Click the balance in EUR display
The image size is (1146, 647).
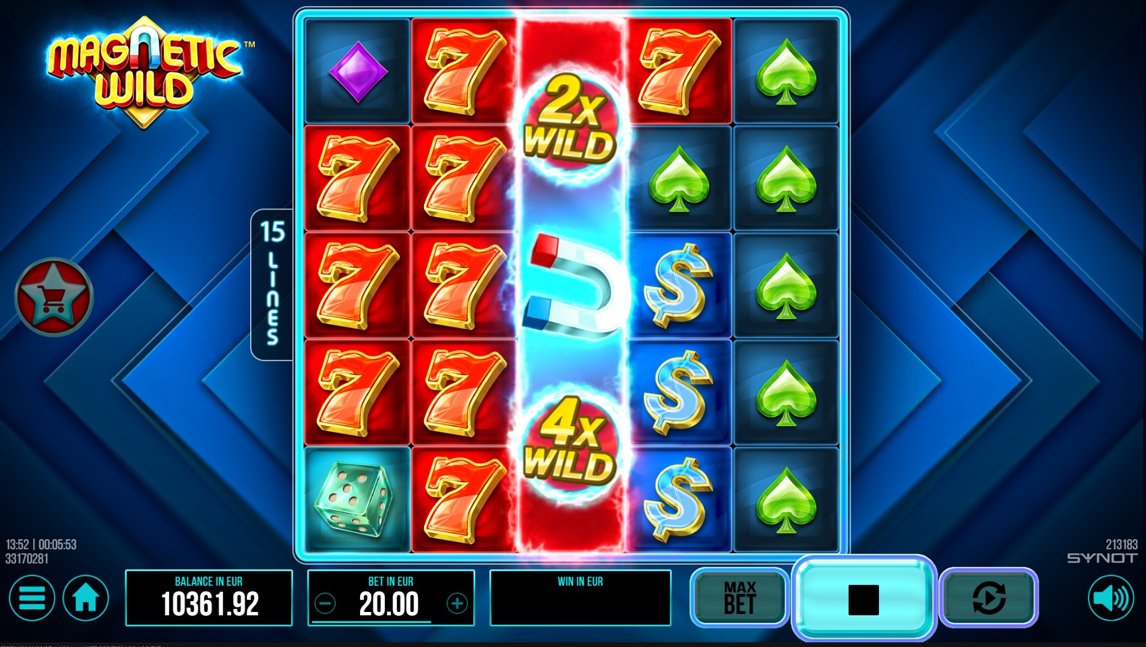209,598
